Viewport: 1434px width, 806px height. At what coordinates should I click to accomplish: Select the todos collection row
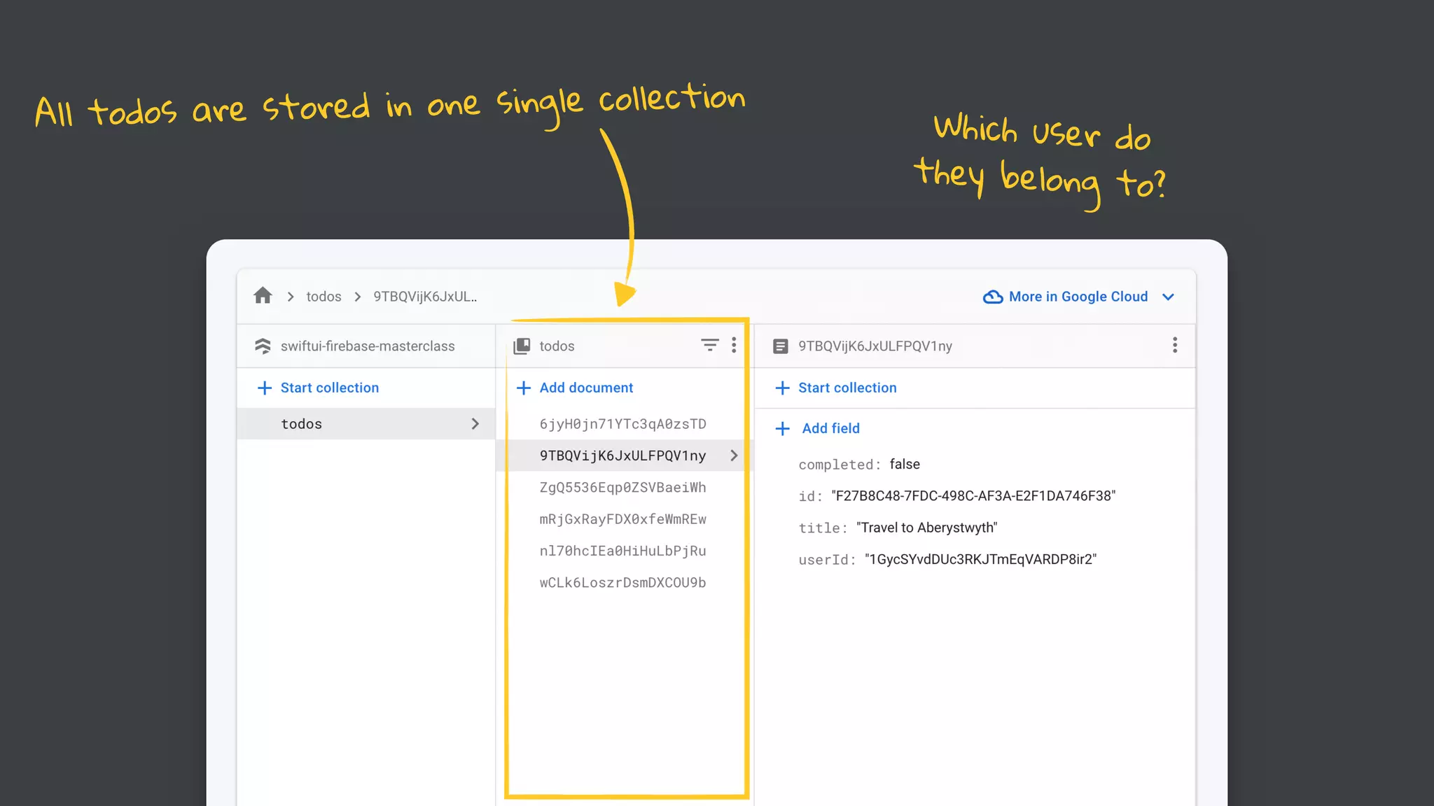pyautogui.click(x=366, y=423)
